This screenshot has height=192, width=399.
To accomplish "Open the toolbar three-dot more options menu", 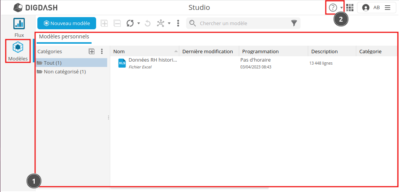I will (178, 23).
